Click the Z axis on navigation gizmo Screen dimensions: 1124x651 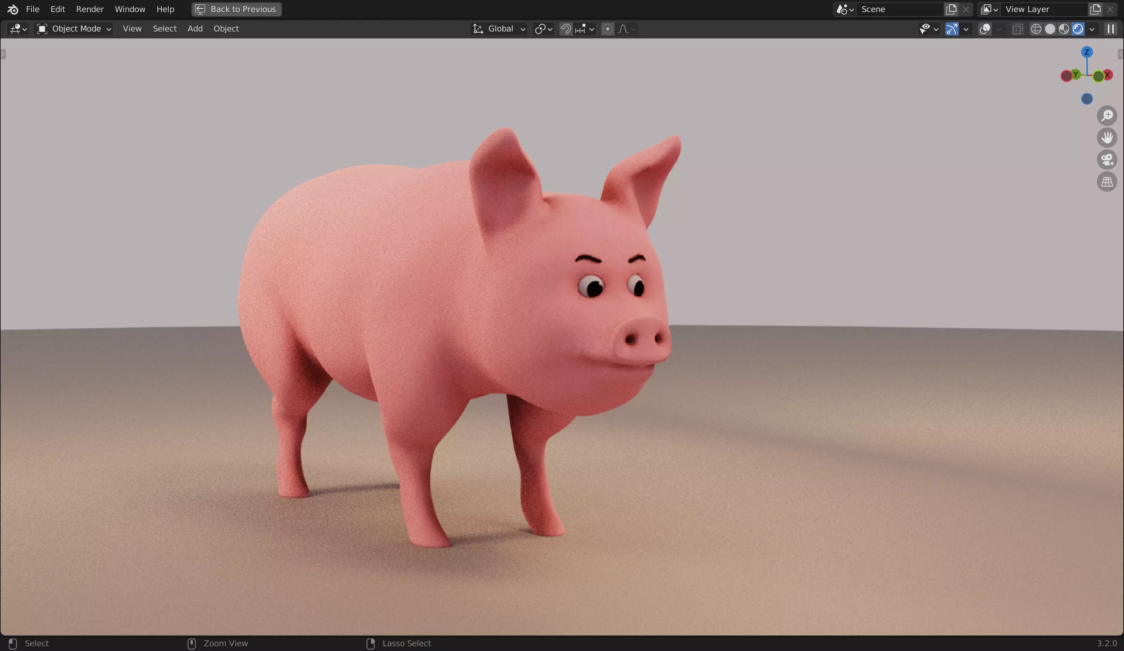[x=1087, y=52]
